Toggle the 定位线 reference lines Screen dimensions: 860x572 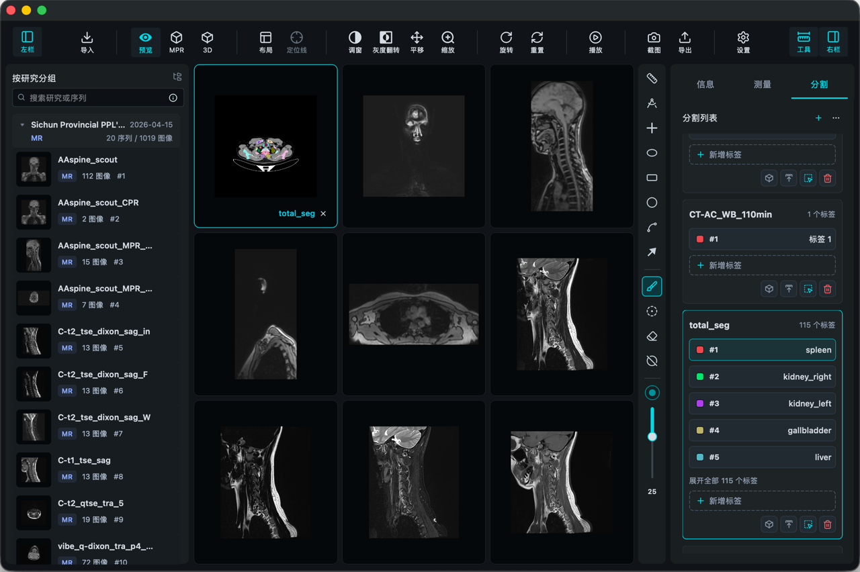coord(296,42)
